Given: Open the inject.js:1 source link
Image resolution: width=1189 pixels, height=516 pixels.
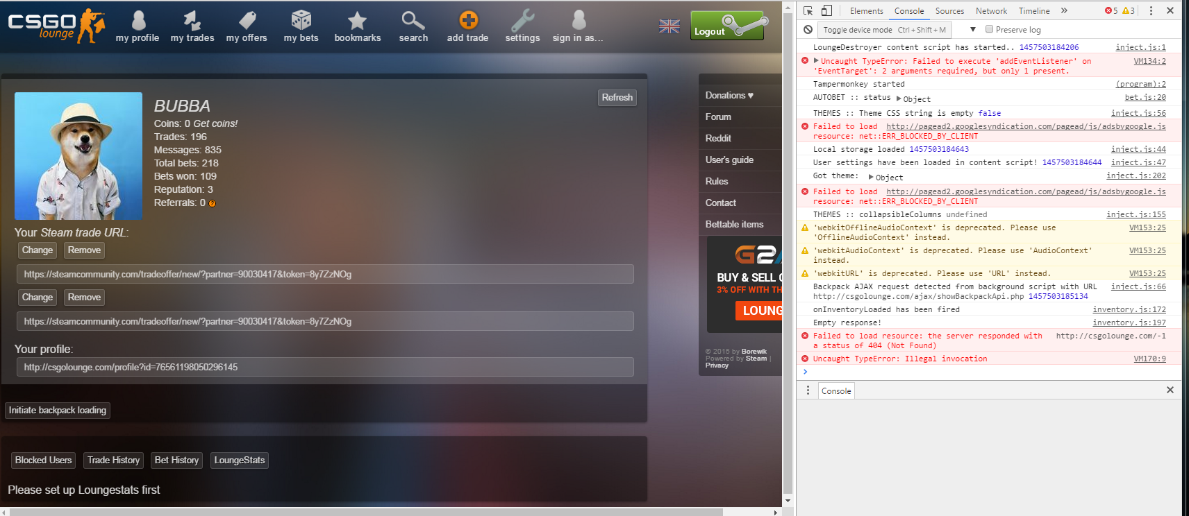Looking at the screenshot, I should click(1140, 47).
